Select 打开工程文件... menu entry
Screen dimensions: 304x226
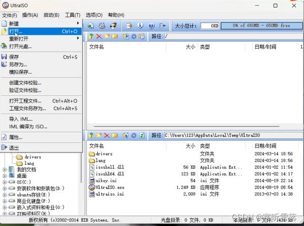tap(41, 101)
